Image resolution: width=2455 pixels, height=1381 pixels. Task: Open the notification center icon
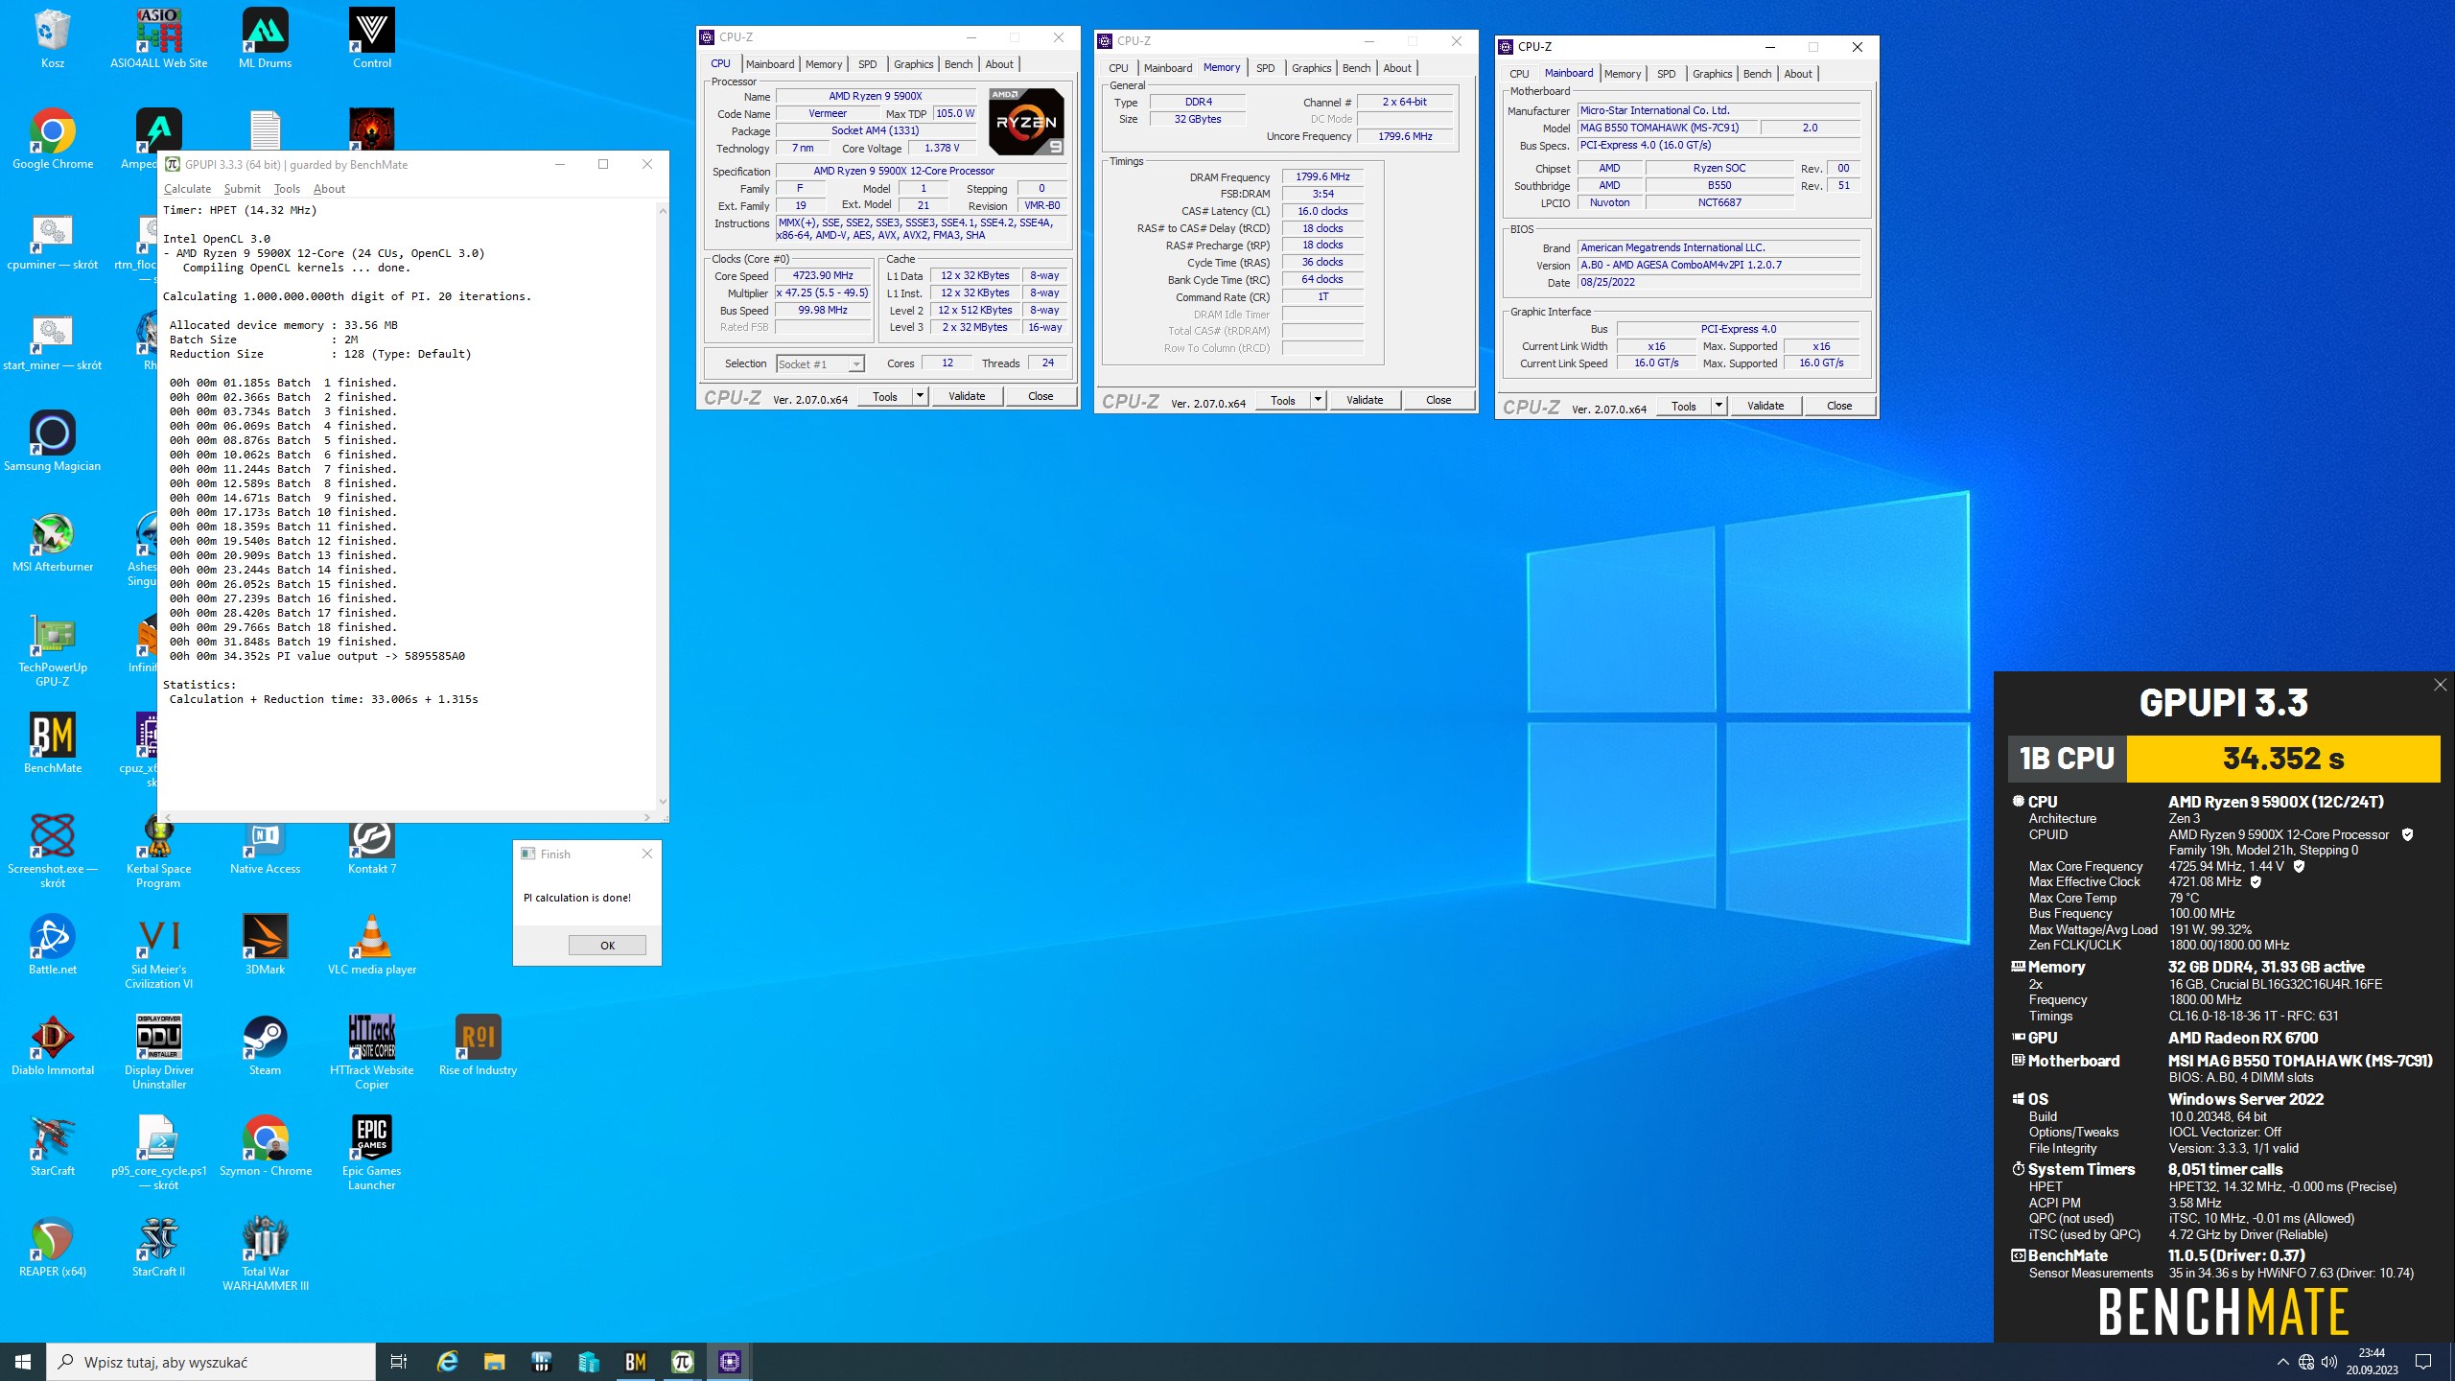[2423, 1362]
